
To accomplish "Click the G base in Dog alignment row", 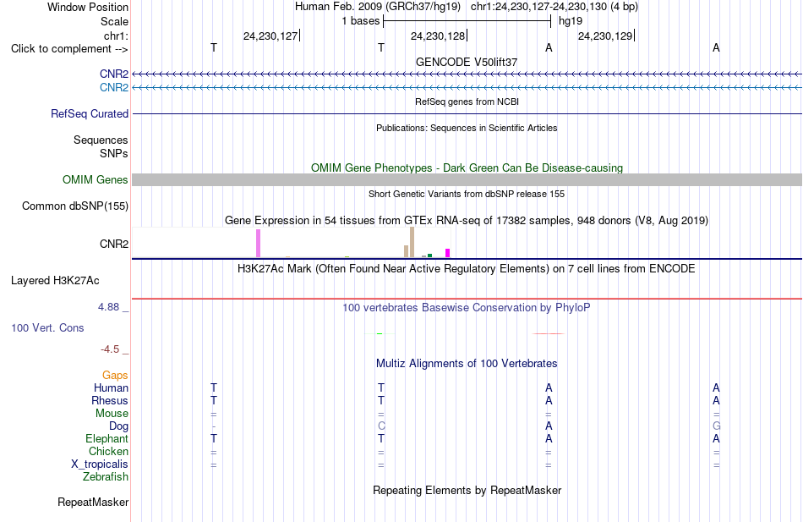I will (x=716, y=426).
